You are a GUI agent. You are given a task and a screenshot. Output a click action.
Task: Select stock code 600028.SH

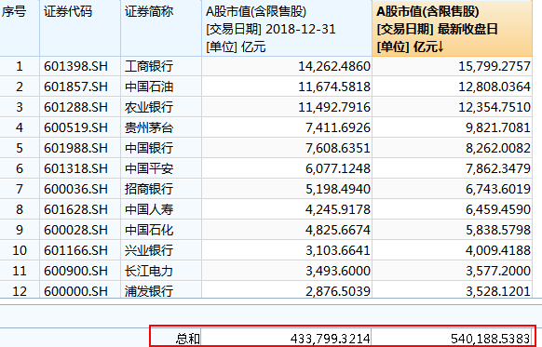click(75, 230)
